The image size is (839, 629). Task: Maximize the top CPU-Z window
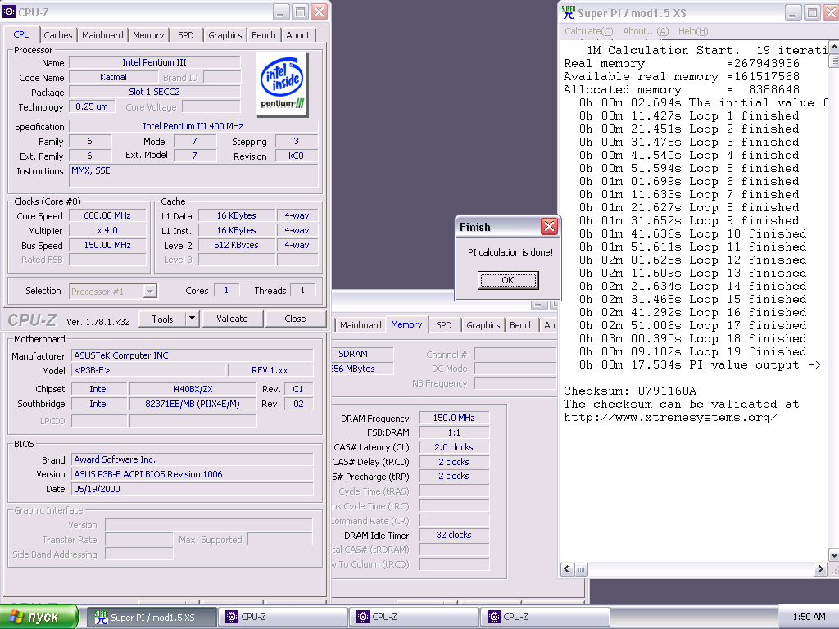tap(301, 11)
